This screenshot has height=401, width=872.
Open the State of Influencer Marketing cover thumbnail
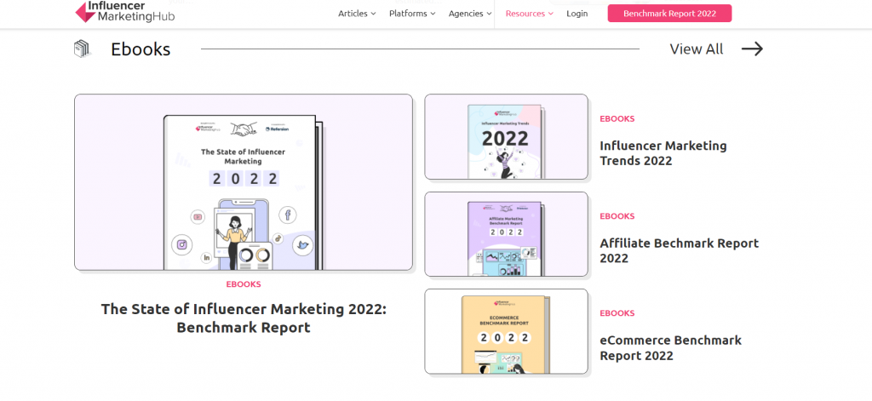tap(244, 182)
